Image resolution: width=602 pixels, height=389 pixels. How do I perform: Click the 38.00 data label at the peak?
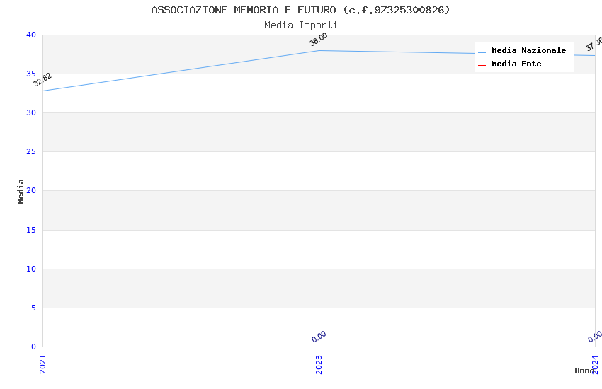coord(319,40)
